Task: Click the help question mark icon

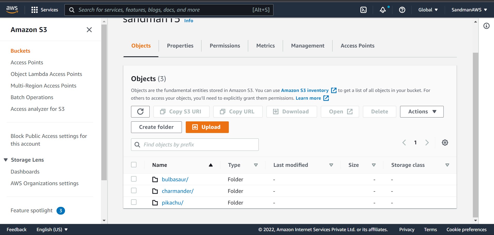Action: click(402, 10)
